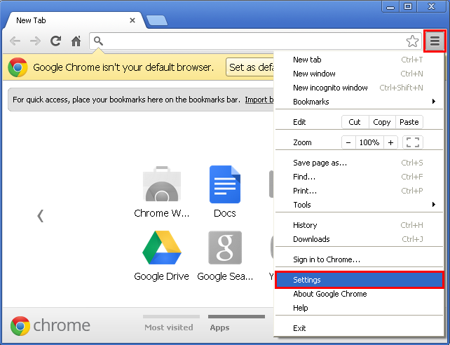Select Print… in the menu
The height and width of the screenshot is (345, 450).
359,191
